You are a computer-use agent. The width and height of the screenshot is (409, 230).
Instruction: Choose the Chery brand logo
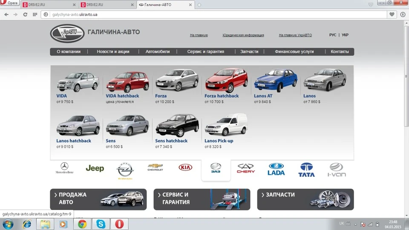pyautogui.click(x=246, y=169)
